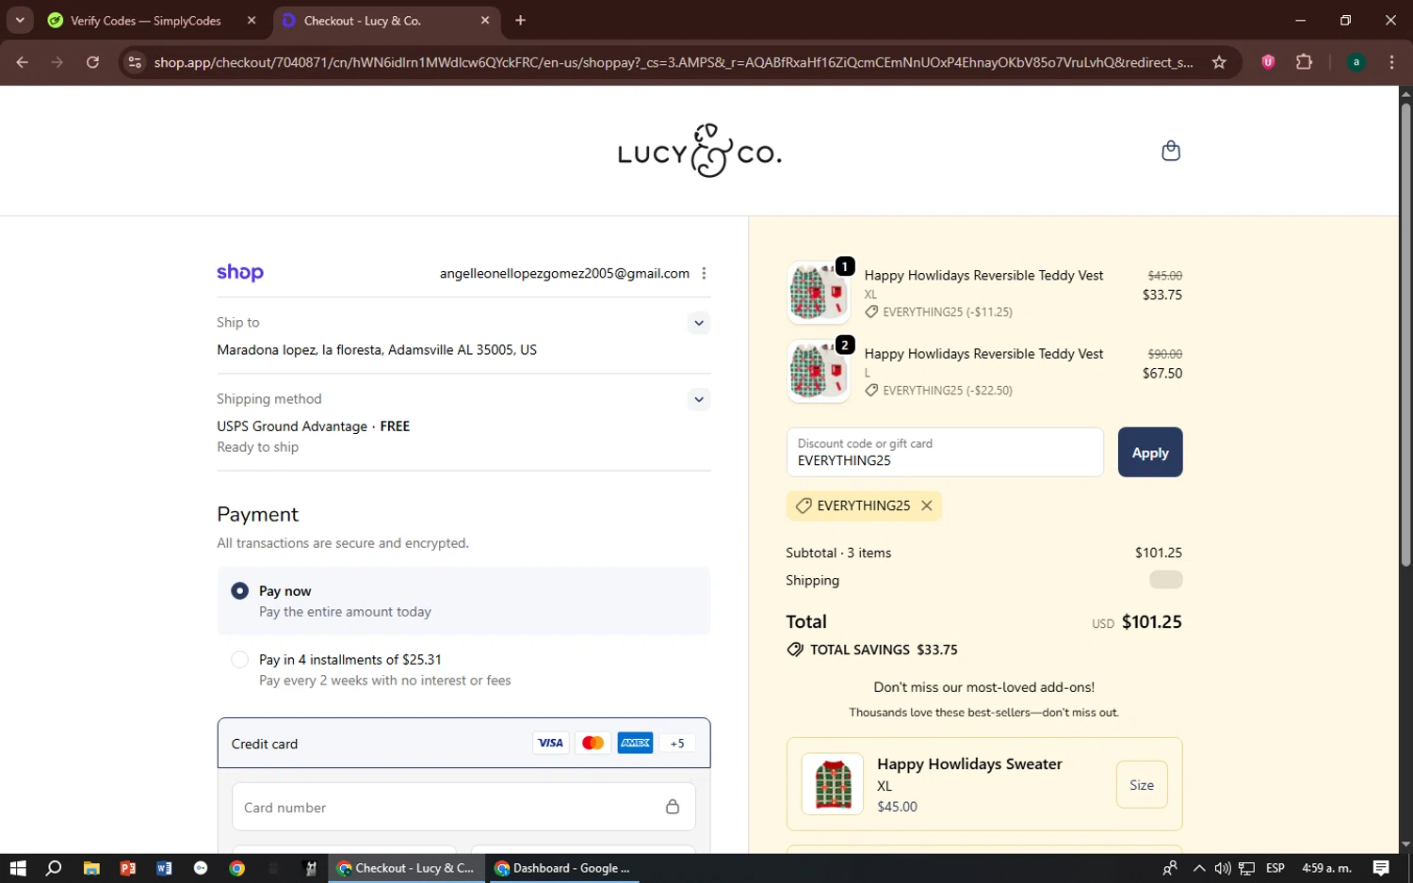This screenshot has width=1413, height=883.
Task: Open the browser Extensions puzzle icon
Action: 1304,62
